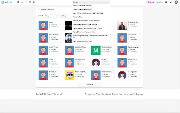Open the FynamicsWe... channel name
The image size is (180, 113).
pos(54,35)
